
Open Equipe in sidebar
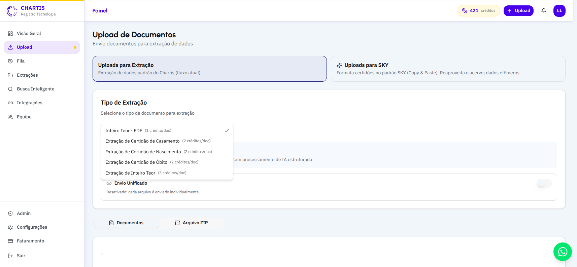point(42,117)
